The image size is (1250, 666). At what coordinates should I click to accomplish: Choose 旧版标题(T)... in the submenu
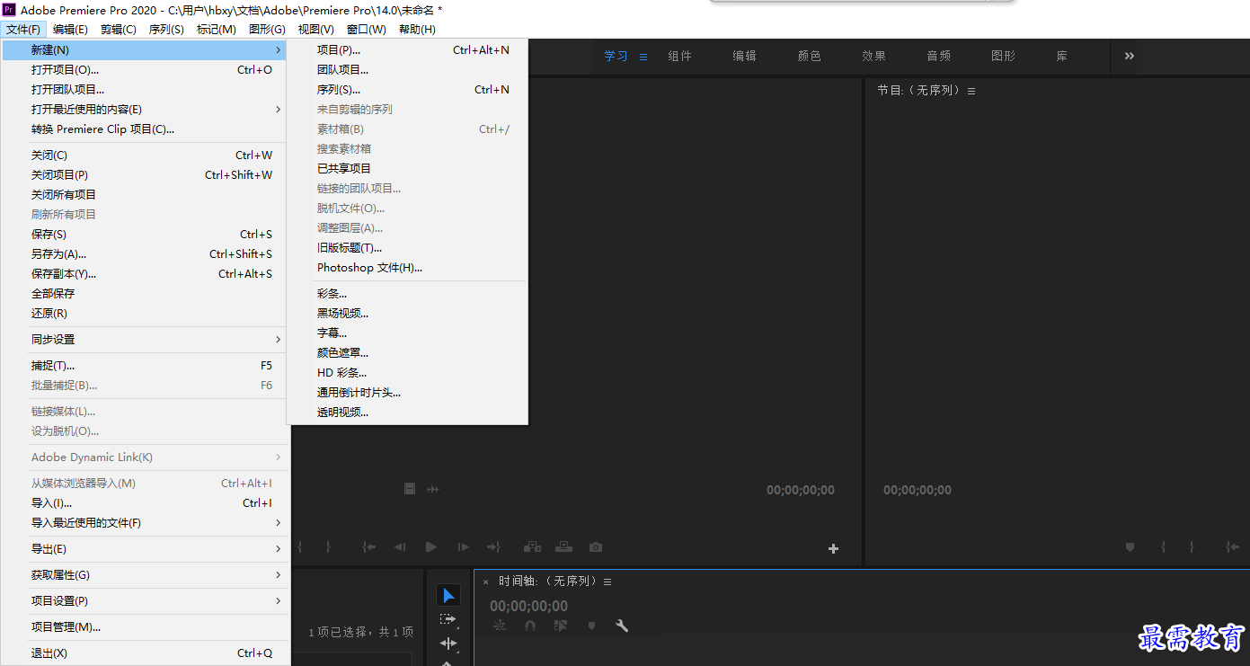click(407, 248)
